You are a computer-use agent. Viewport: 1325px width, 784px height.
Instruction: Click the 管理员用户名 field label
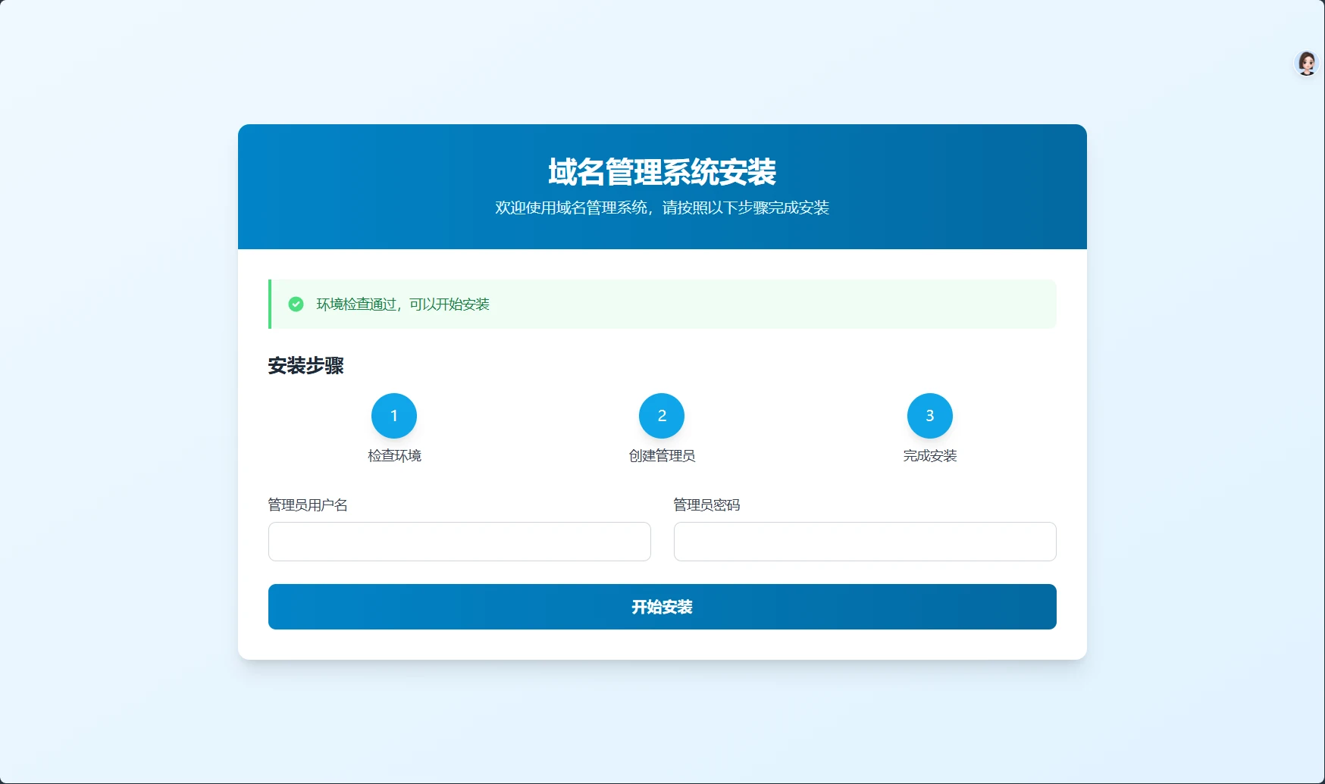308,504
